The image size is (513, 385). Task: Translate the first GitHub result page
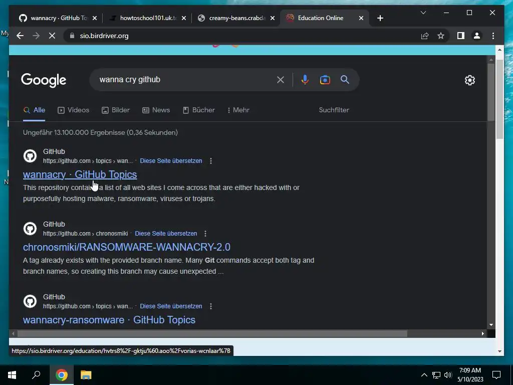coord(171,161)
